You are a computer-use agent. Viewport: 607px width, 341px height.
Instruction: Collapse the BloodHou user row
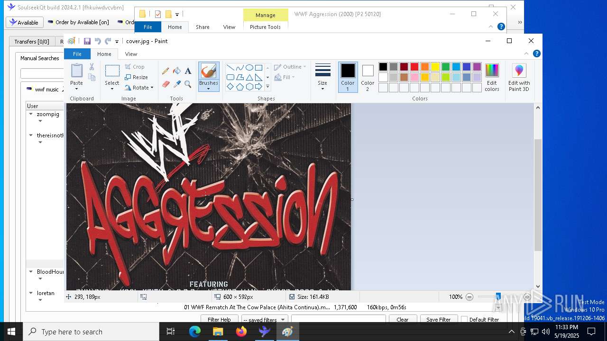[31, 272]
